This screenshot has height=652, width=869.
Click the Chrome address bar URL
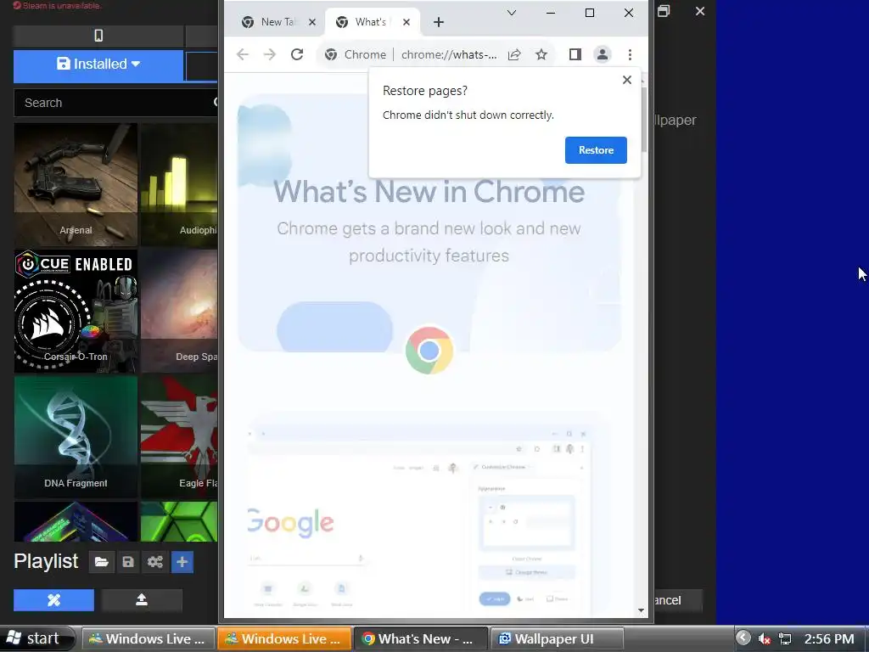pos(449,54)
